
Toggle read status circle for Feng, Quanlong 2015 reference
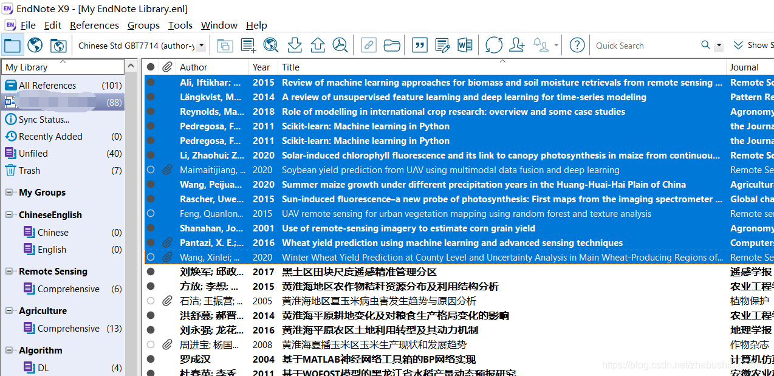pos(151,213)
